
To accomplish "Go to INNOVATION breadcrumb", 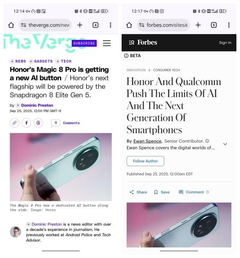I will click(136, 70).
